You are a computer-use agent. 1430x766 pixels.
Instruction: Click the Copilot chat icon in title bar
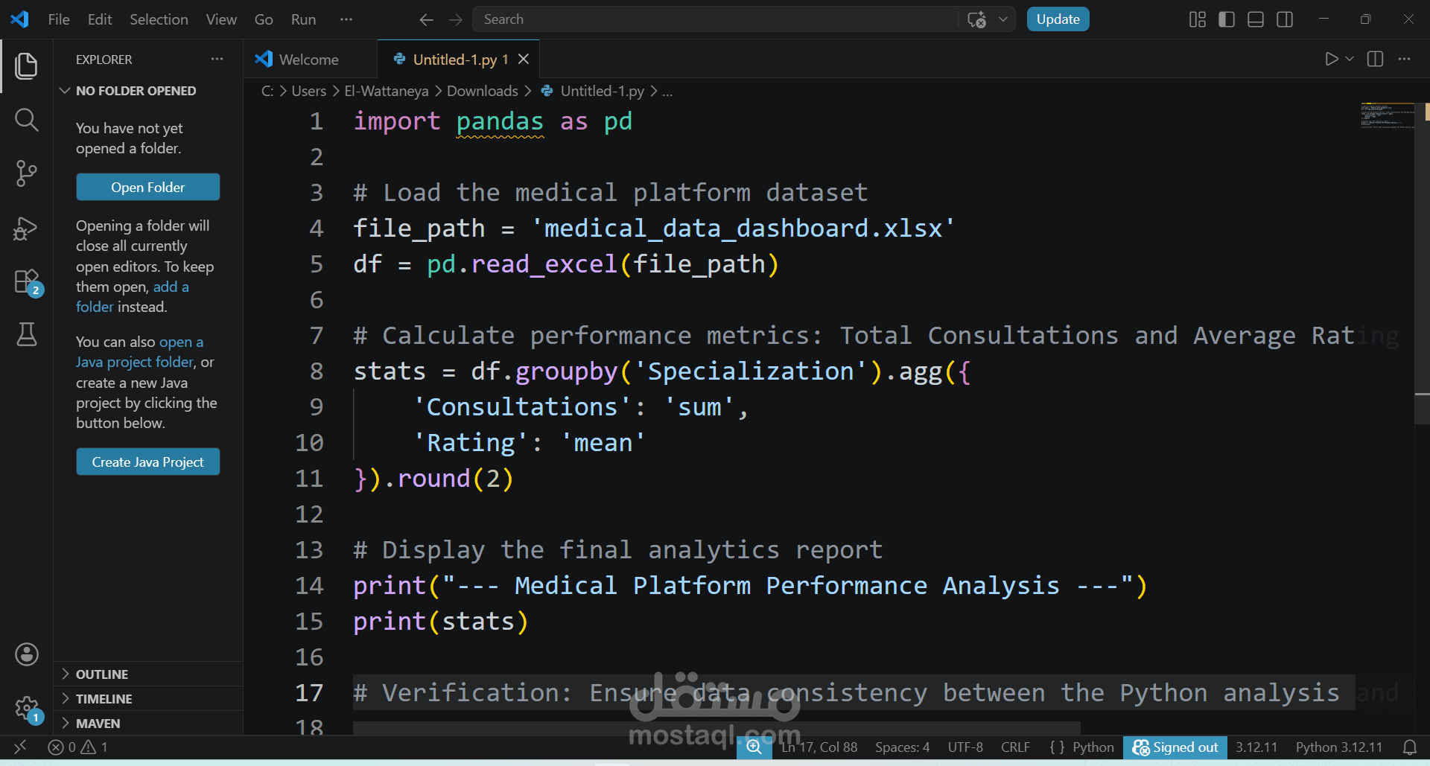[x=976, y=19]
